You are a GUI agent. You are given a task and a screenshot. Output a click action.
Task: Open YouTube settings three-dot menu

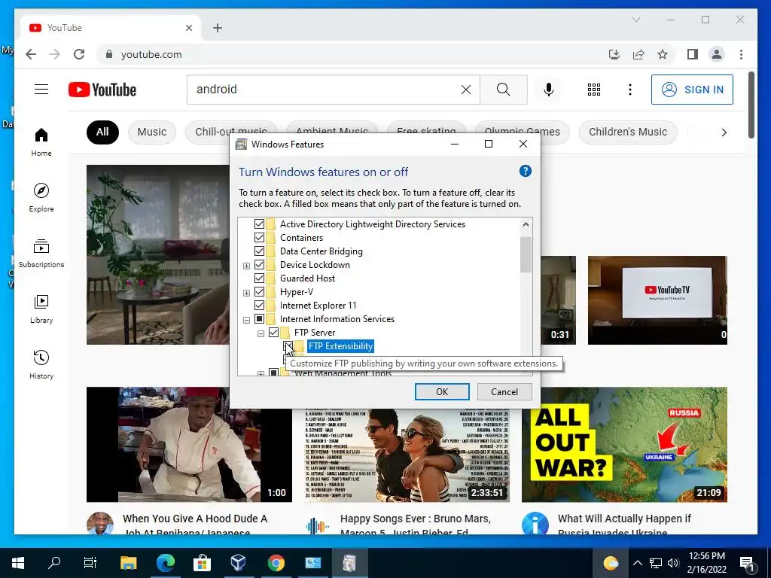[x=630, y=90]
